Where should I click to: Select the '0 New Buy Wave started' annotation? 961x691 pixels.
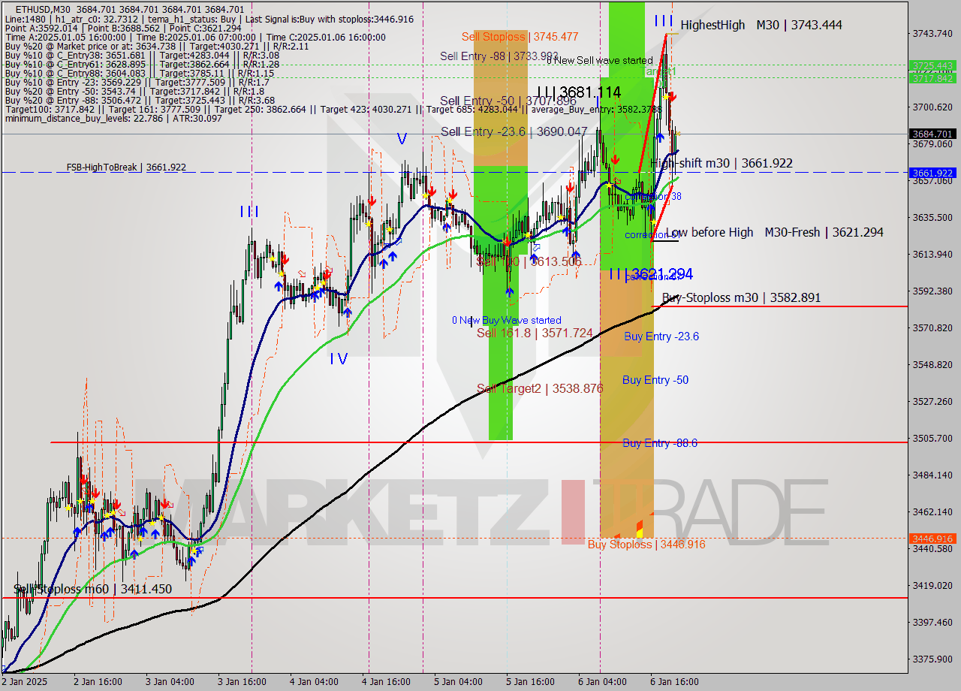coord(506,320)
